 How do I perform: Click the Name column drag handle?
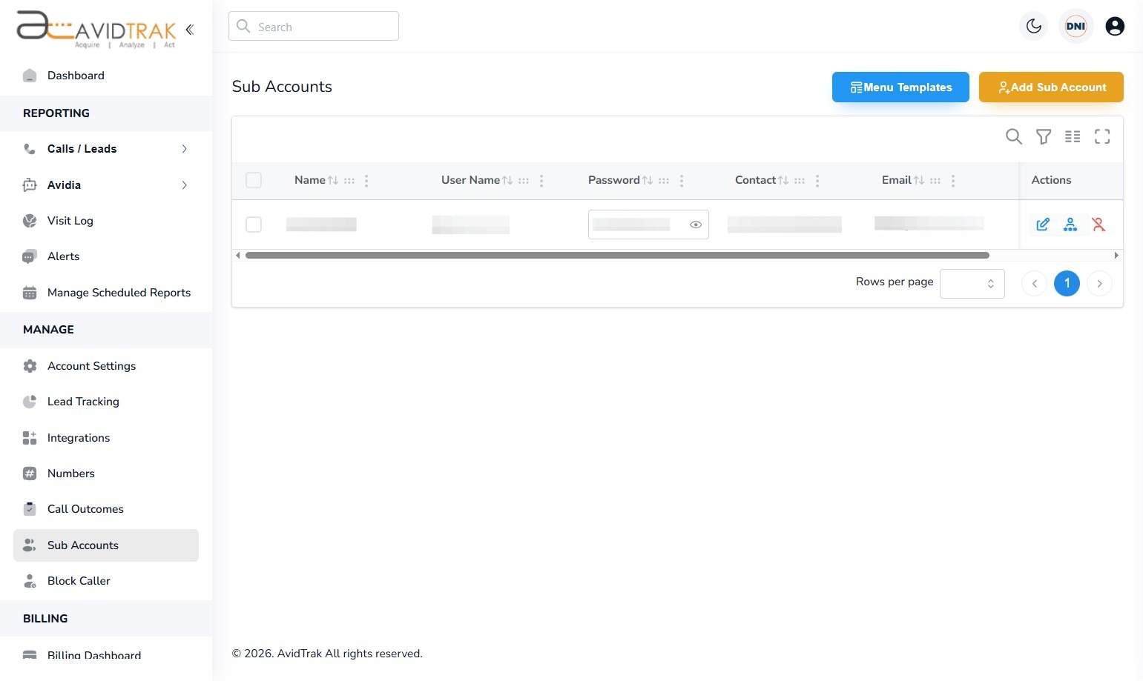pos(349,181)
